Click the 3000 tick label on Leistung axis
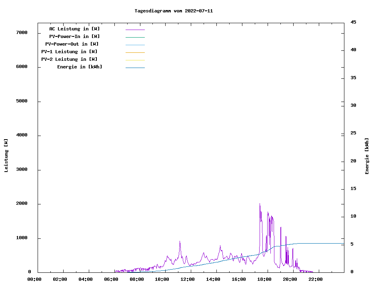 22,170
